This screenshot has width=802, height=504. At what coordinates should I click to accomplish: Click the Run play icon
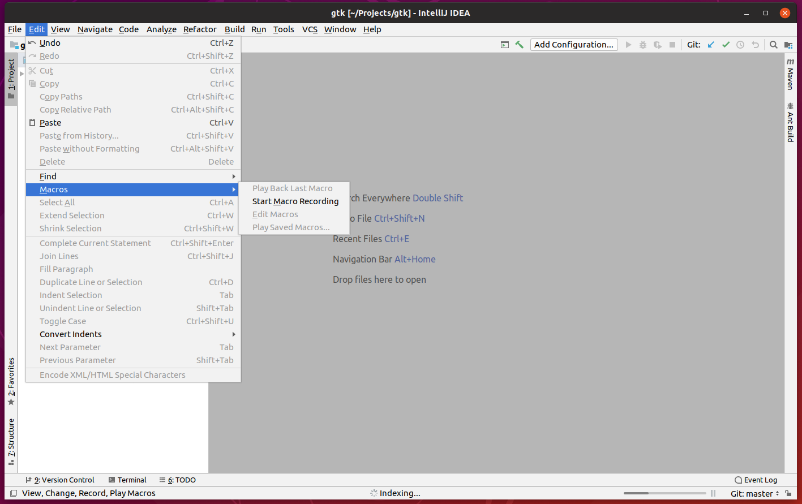coord(628,45)
